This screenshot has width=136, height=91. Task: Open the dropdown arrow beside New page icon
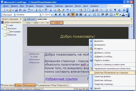[7, 10]
